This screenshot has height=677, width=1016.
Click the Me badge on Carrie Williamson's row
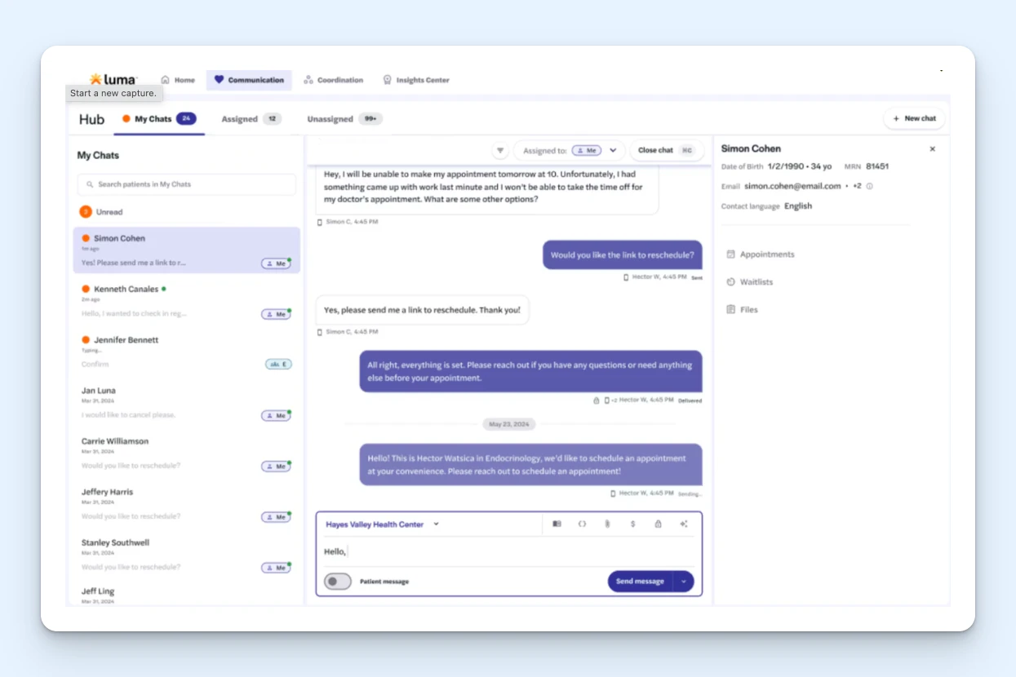276,467
